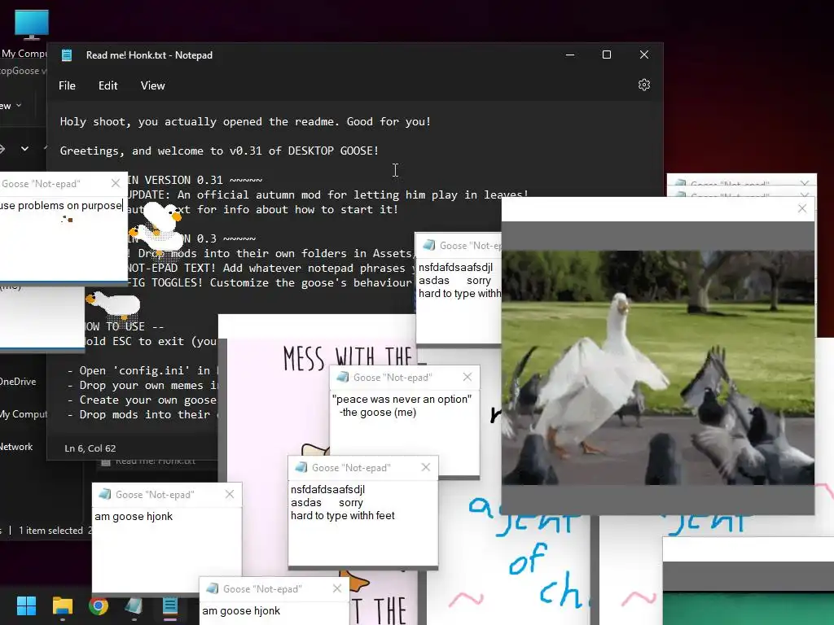Click the line 'UPDATE: An official autumn mod'
The height and width of the screenshot is (625, 834).
click(328, 195)
